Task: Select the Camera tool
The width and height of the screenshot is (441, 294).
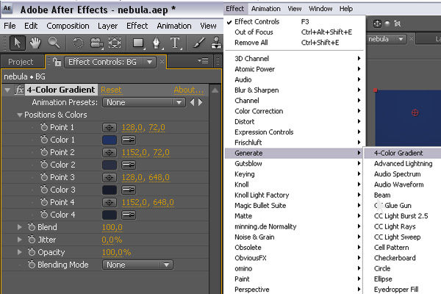Action: click(96, 43)
